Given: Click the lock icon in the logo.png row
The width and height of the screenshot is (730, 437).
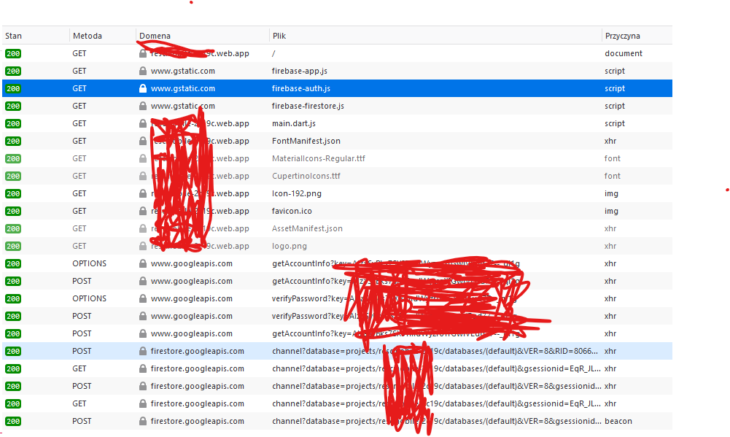Looking at the screenshot, I should [x=143, y=246].
